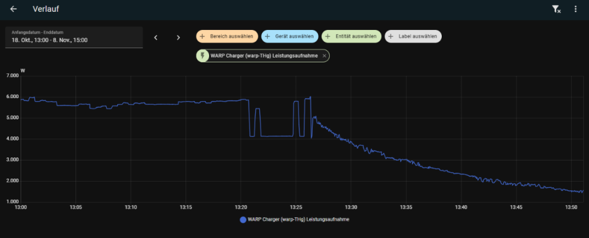Open the three-dot overflow menu
589x238 pixels.
(575, 9)
